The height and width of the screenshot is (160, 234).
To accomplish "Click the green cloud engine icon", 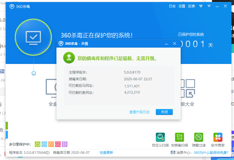I will click(x=38, y=144).
